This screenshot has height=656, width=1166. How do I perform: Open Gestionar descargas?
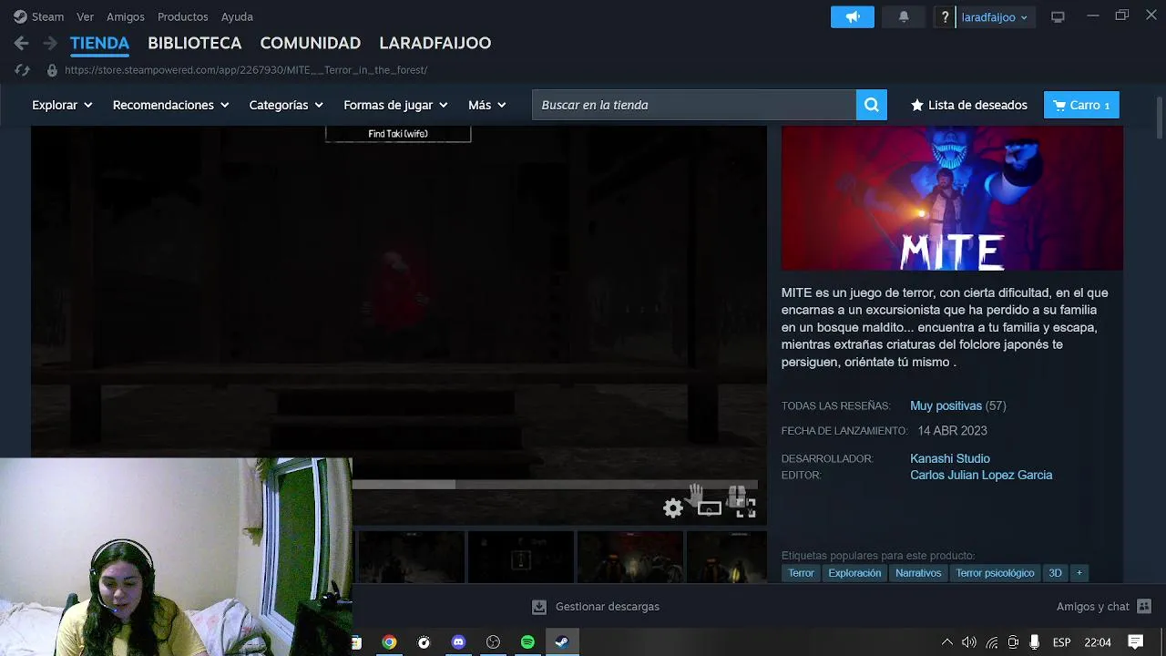[596, 607]
